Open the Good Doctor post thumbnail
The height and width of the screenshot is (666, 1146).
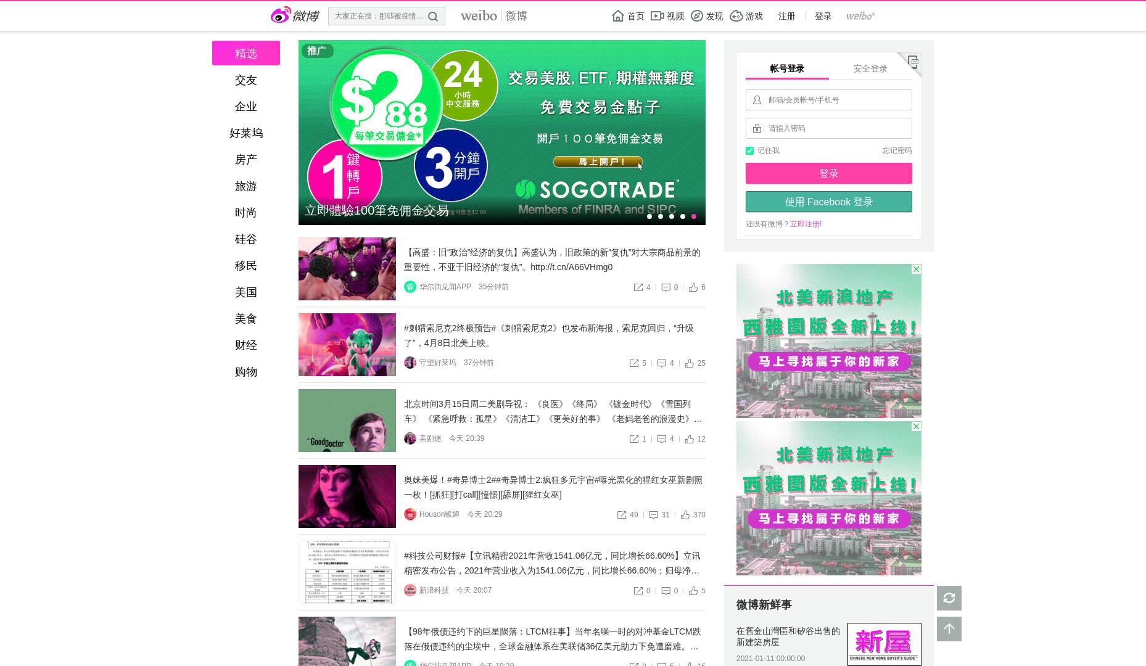click(347, 421)
